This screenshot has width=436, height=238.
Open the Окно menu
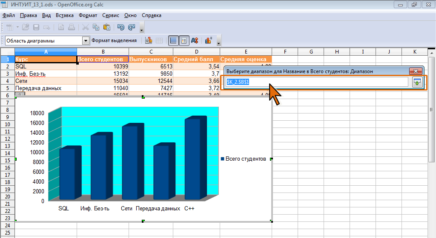tap(130, 15)
